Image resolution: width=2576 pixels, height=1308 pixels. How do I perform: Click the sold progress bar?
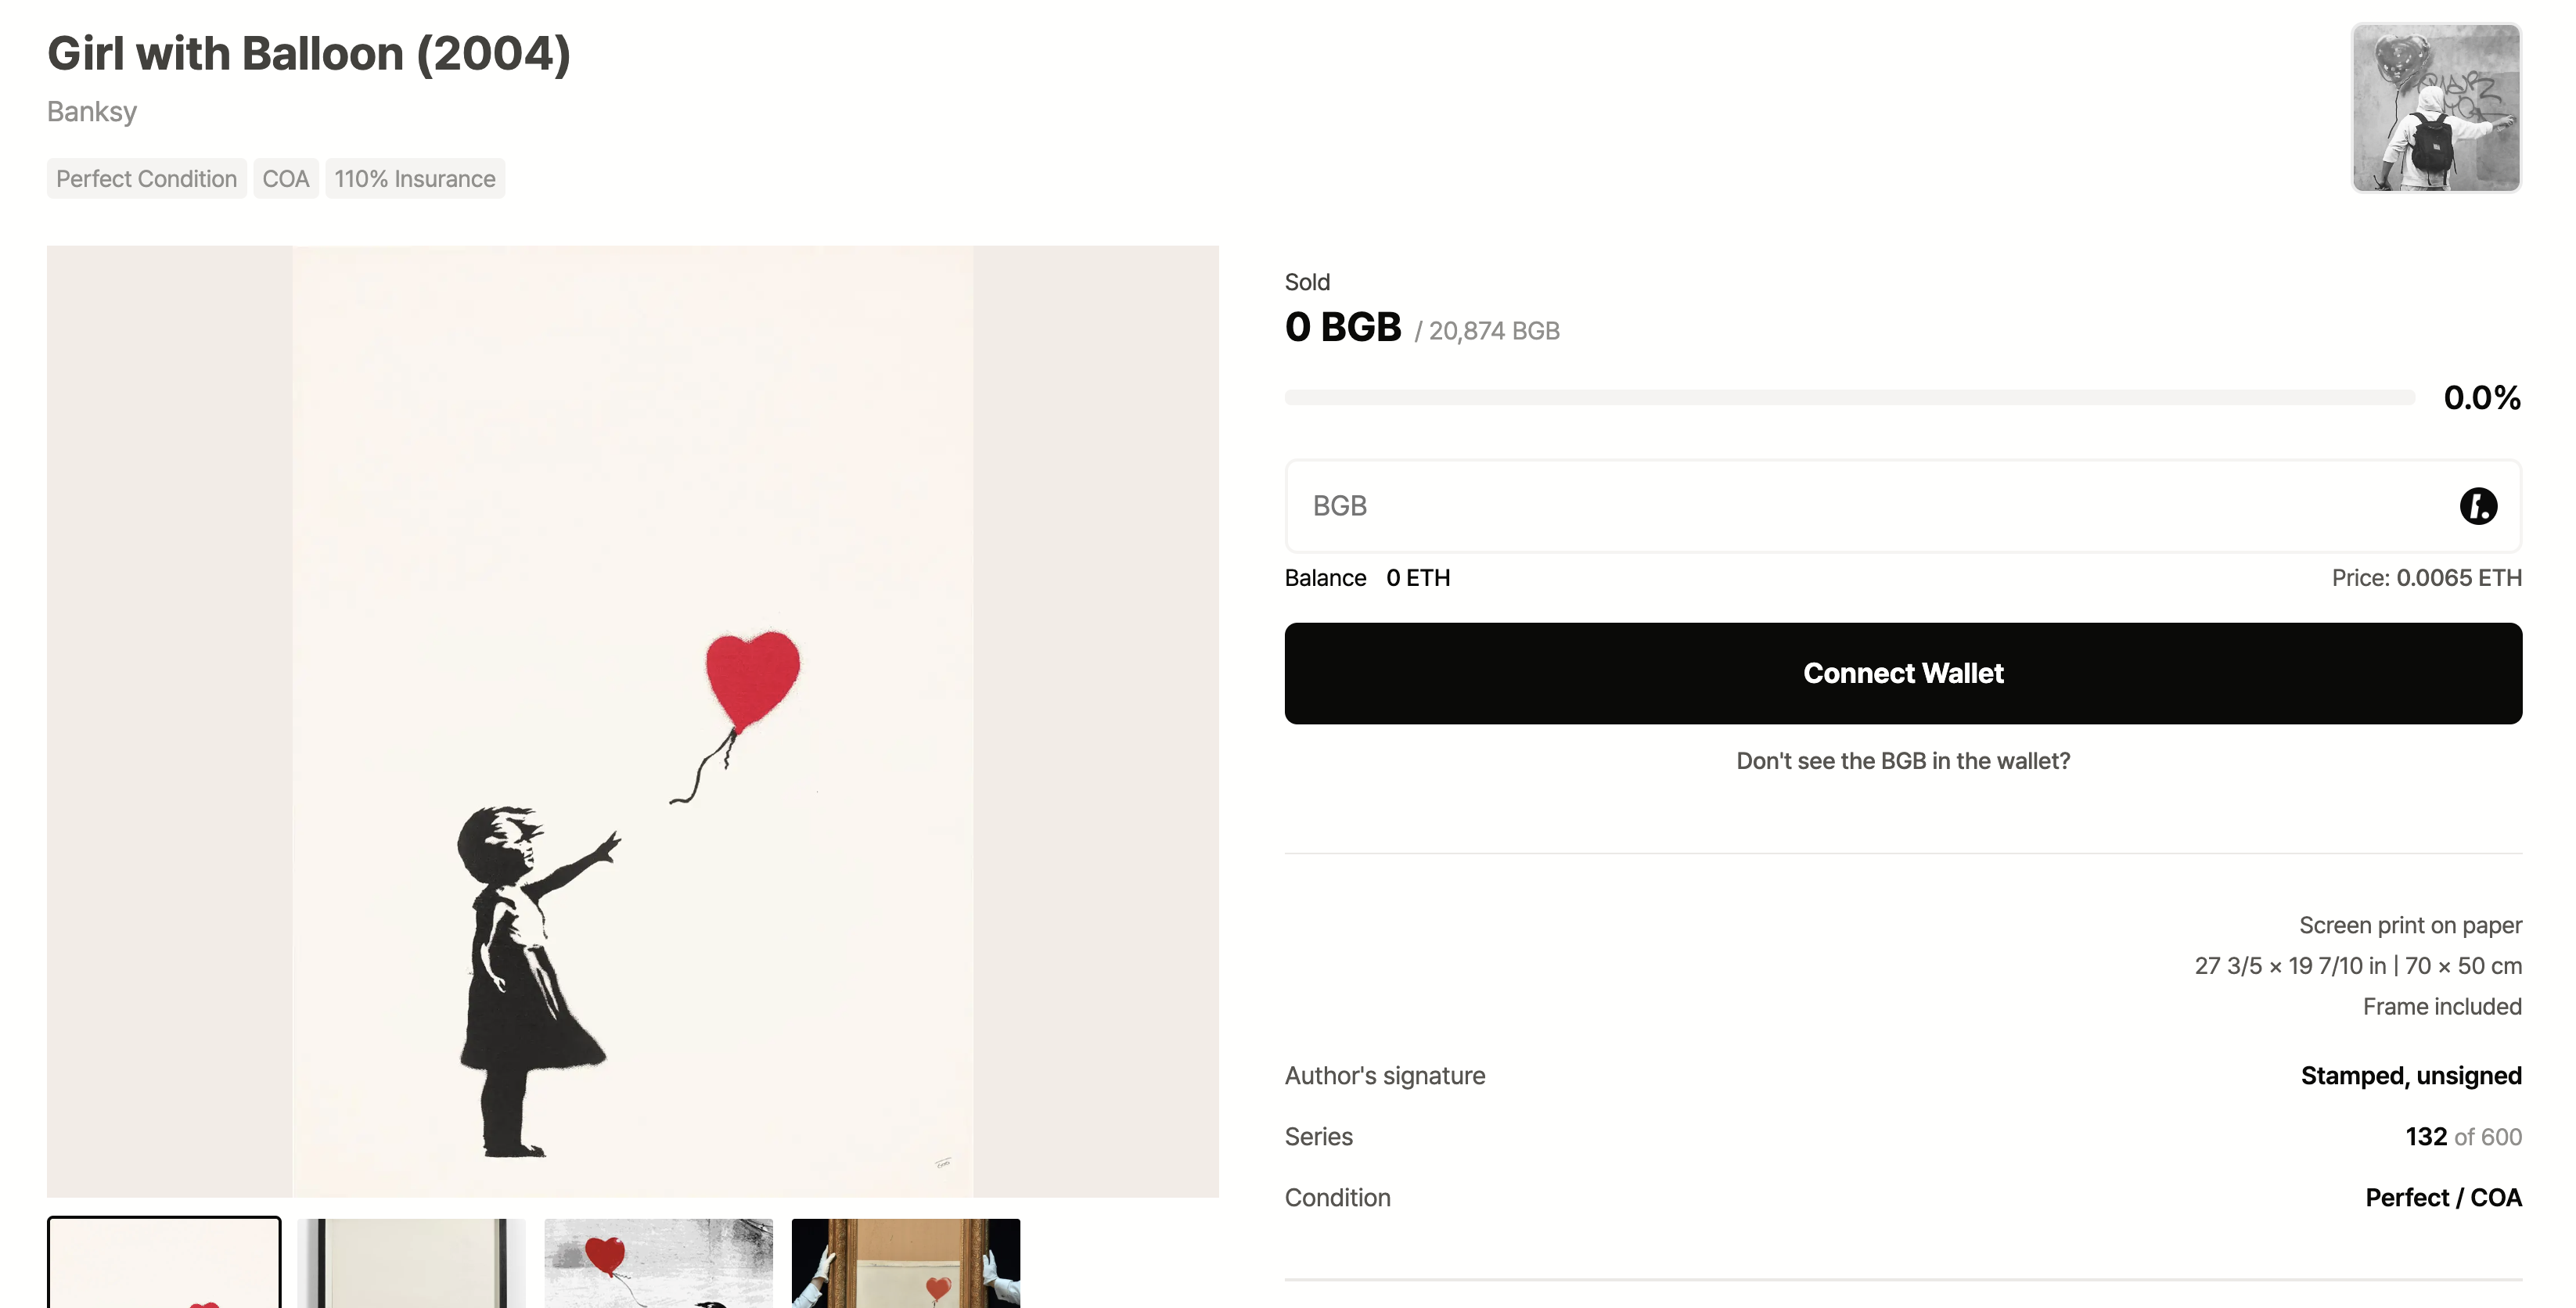(x=1849, y=398)
